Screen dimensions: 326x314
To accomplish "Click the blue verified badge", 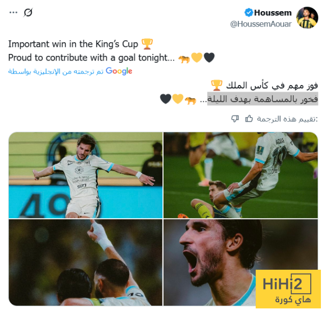I will pyautogui.click(x=249, y=13).
